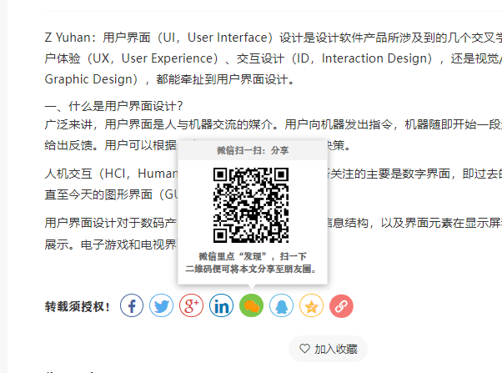Click the author name Z Yuhan
502x373 pixels.
pos(68,38)
